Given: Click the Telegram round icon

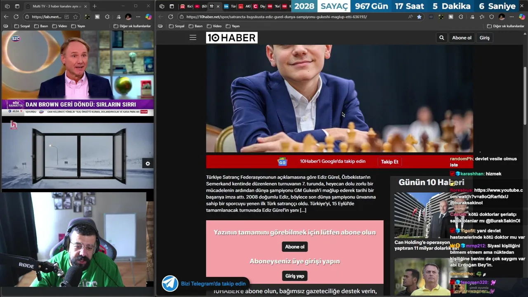Looking at the screenshot, I should coord(170,283).
